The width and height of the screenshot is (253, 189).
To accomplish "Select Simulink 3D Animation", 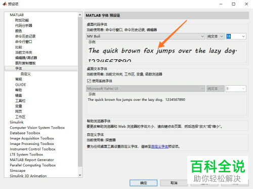I will (28, 176).
